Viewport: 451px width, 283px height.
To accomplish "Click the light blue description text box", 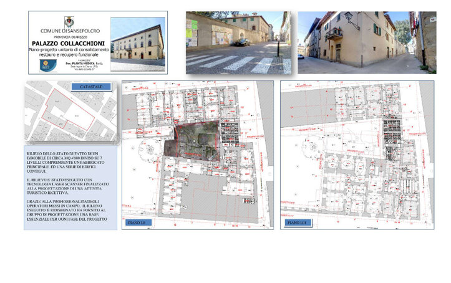I will point(70,187).
